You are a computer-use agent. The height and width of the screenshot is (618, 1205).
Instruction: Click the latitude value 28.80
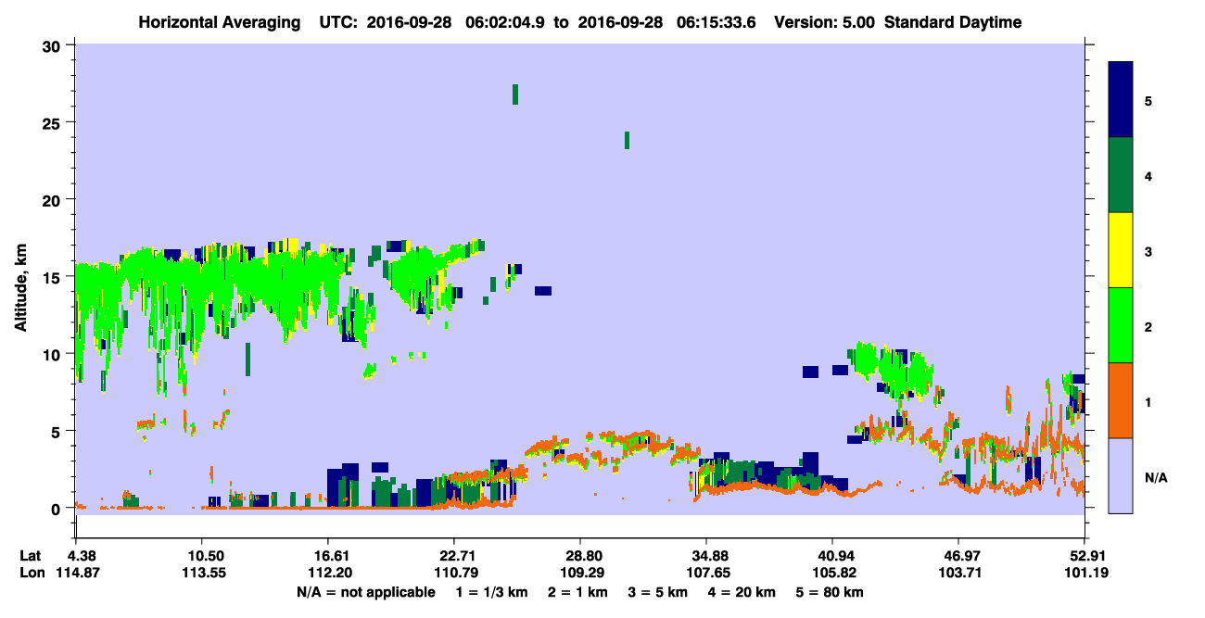[579, 555]
